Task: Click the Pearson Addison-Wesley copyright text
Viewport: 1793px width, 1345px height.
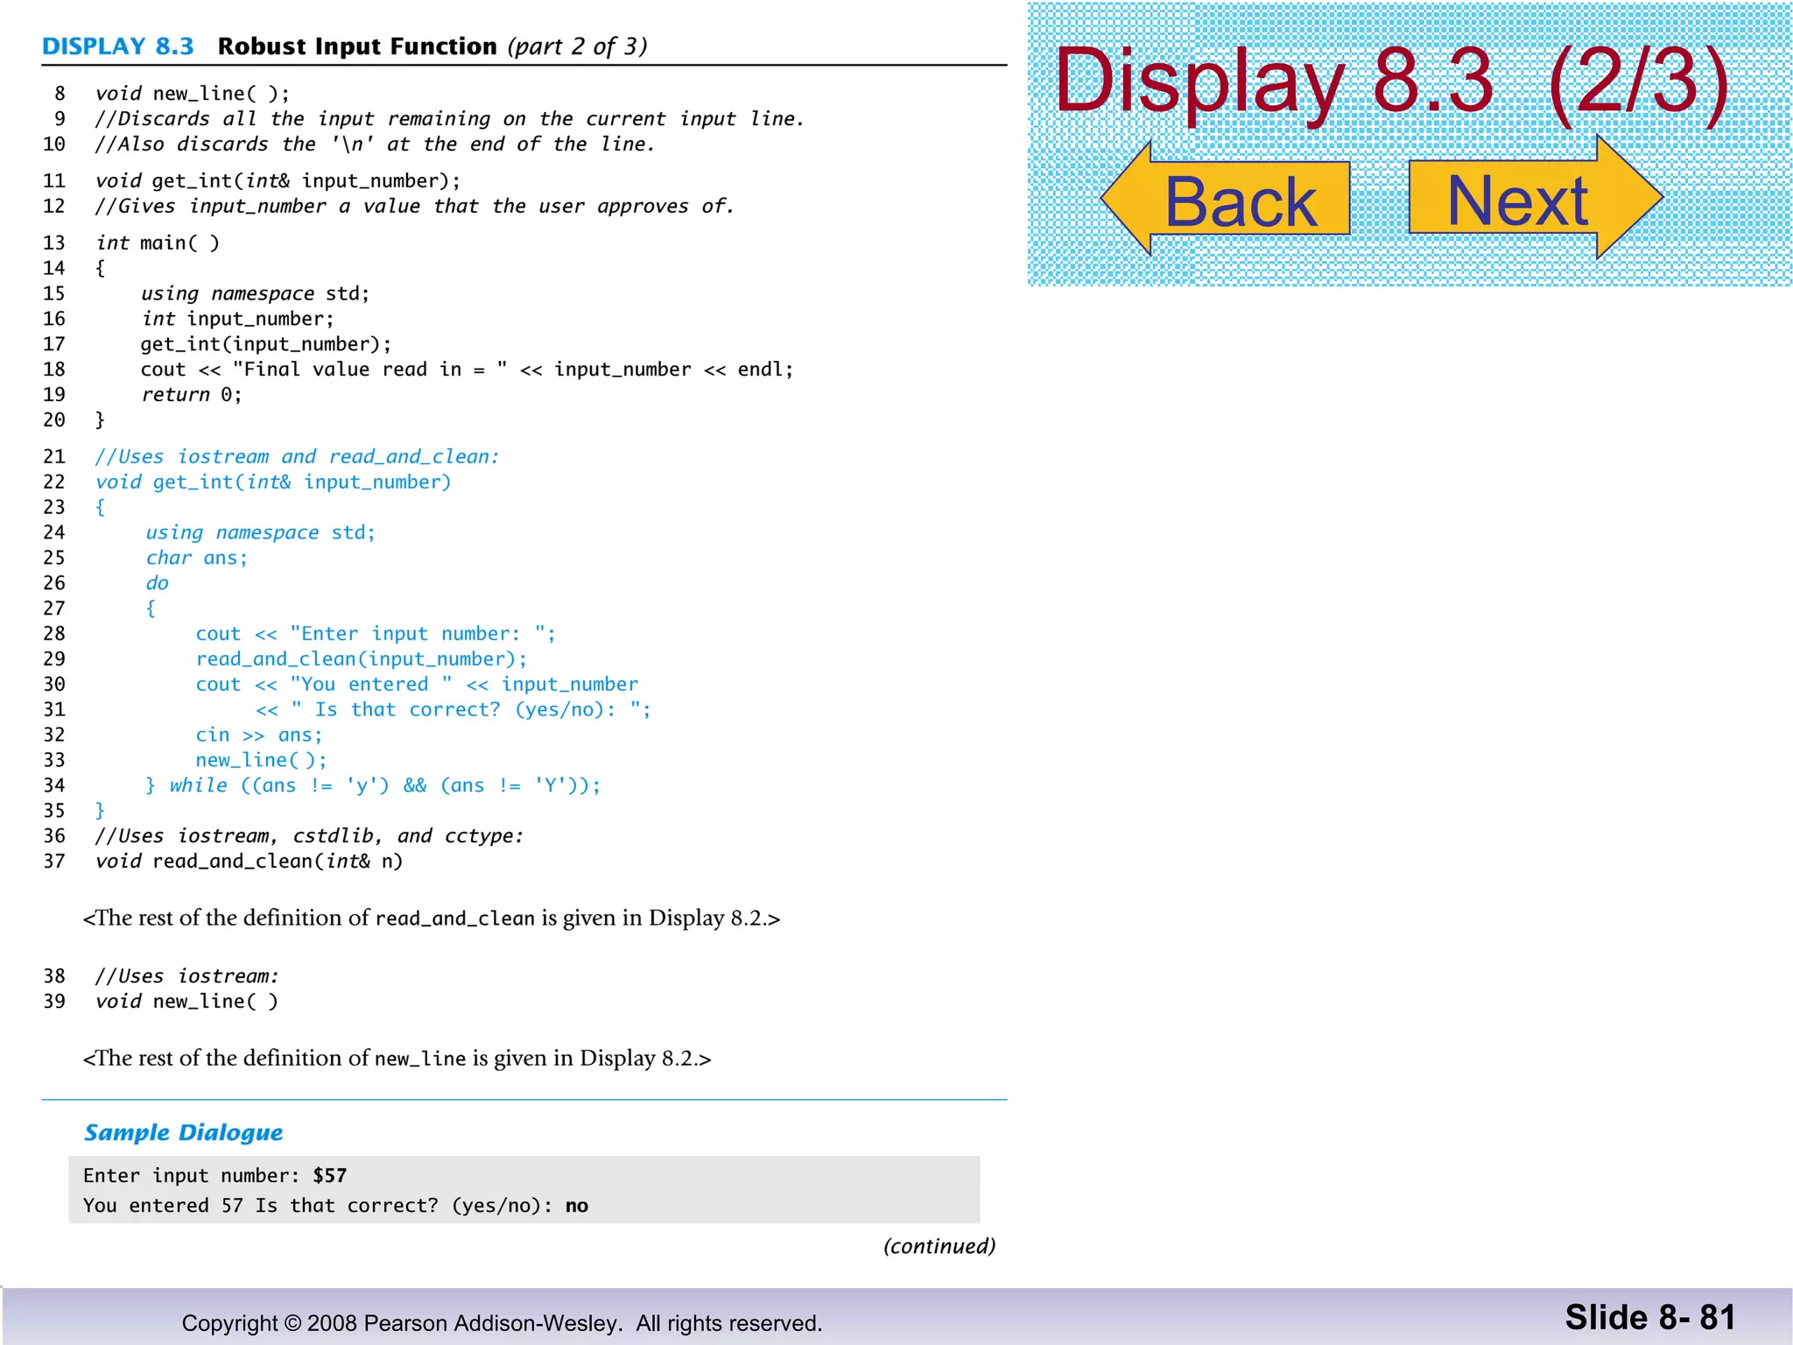Action: pos(503,1323)
